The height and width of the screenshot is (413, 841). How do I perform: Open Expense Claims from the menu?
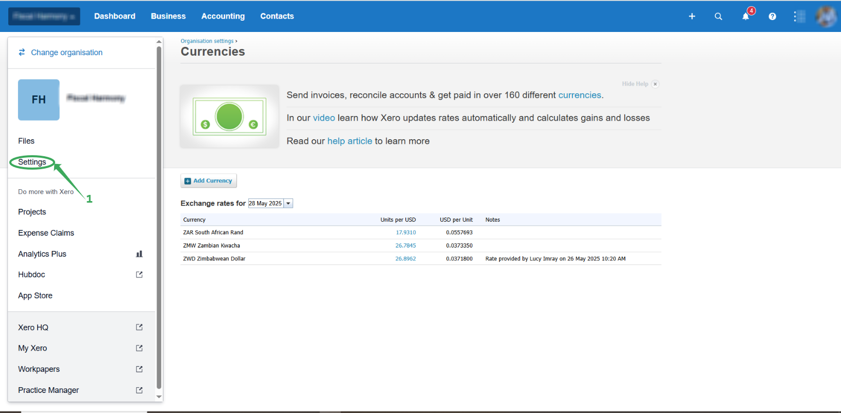(46, 233)
